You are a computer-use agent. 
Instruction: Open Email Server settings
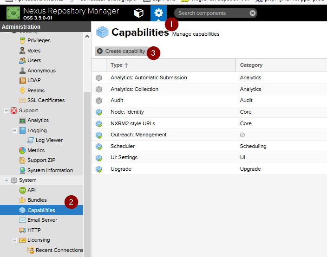coord(42,220)
